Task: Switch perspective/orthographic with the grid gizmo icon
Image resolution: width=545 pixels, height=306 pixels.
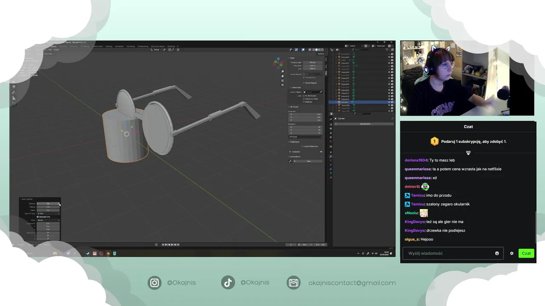Action: coord(283,85)
